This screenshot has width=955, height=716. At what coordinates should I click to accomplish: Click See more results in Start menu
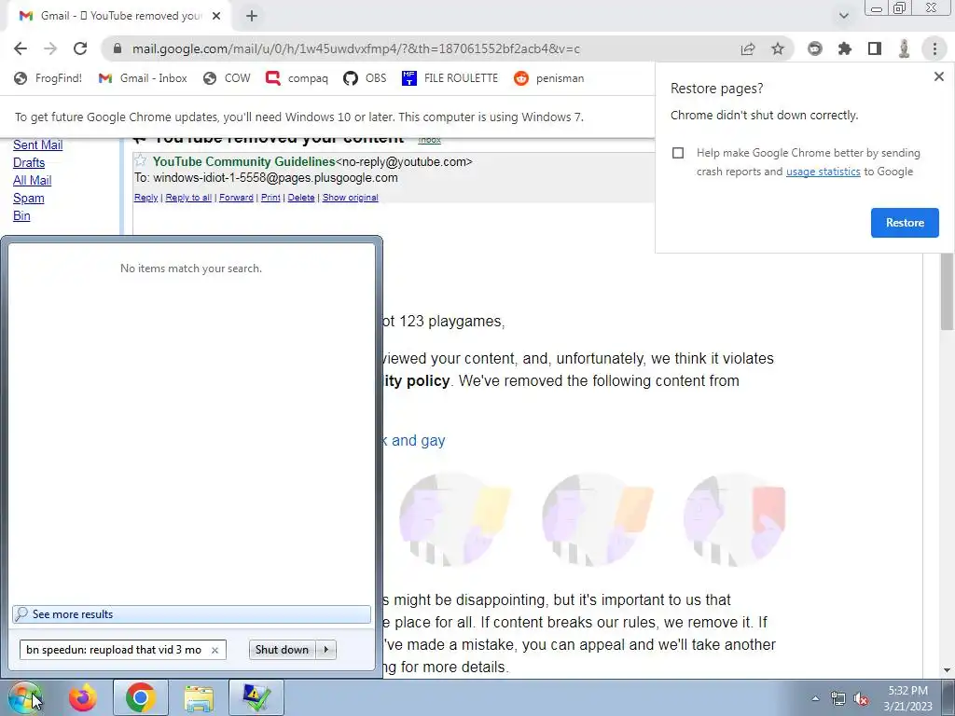pos(191,614)
